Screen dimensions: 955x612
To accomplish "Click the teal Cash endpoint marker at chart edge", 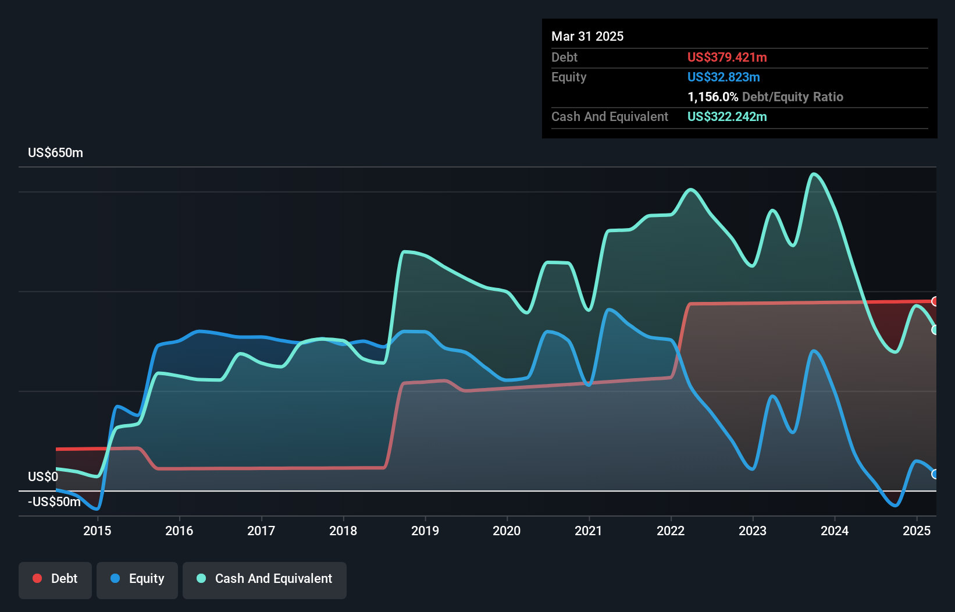I will [935, 329].
